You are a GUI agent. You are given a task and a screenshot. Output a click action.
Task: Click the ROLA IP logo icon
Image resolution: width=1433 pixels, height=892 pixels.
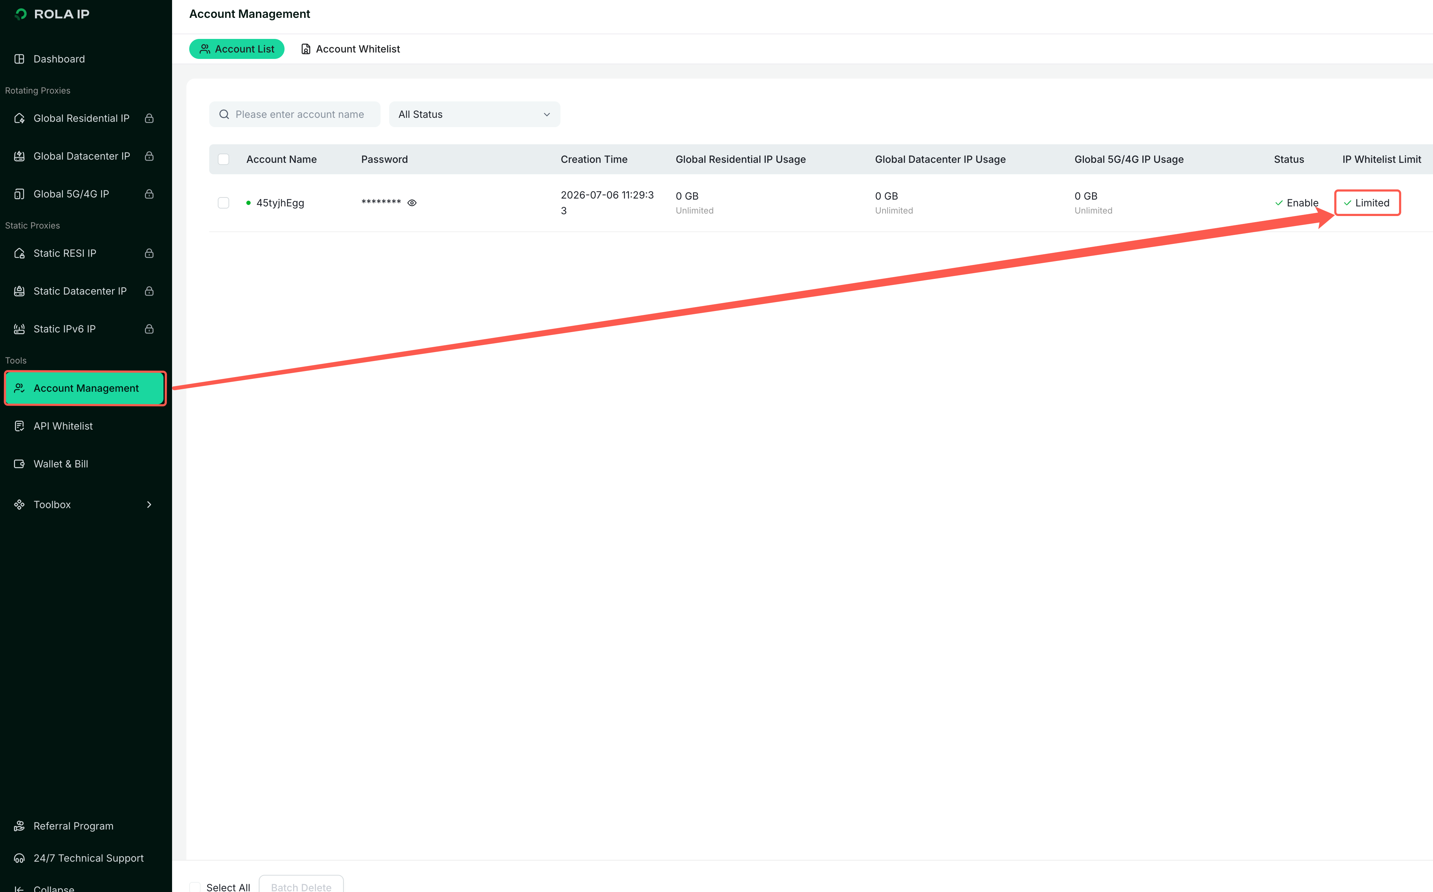point(21,14)
